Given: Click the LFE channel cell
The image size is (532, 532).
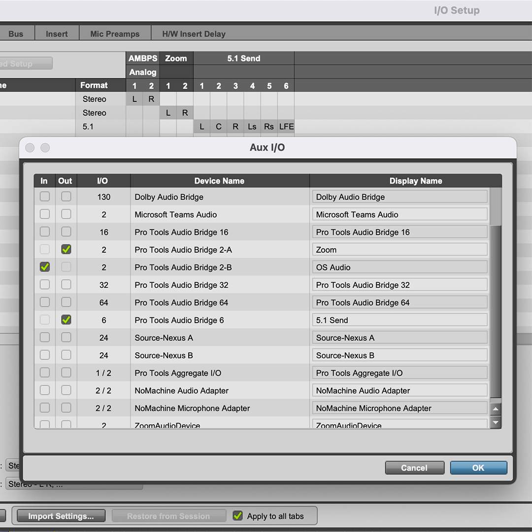Looking at the screenshot, I should [x=286, y=127].
